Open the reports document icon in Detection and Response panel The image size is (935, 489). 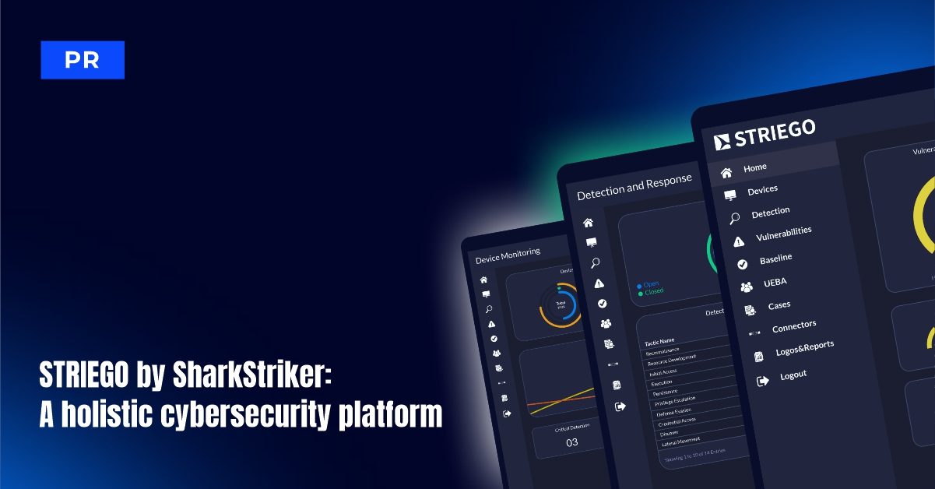[617, 385]
